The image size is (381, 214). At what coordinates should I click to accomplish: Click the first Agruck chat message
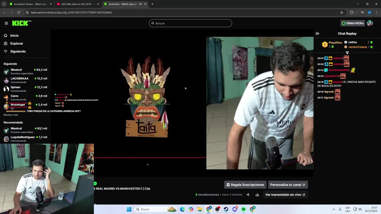[329, 92]
